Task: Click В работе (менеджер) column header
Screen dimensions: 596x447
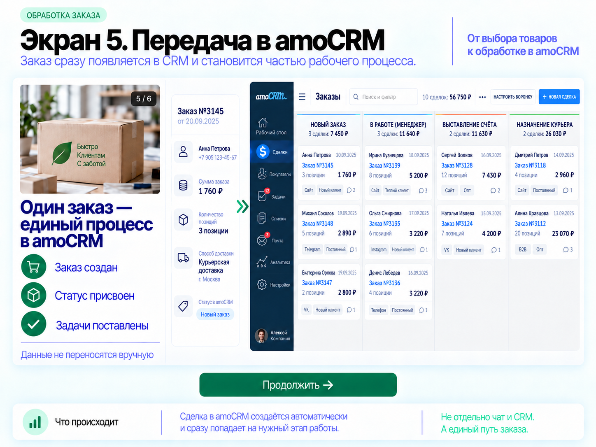Action: 398,125
